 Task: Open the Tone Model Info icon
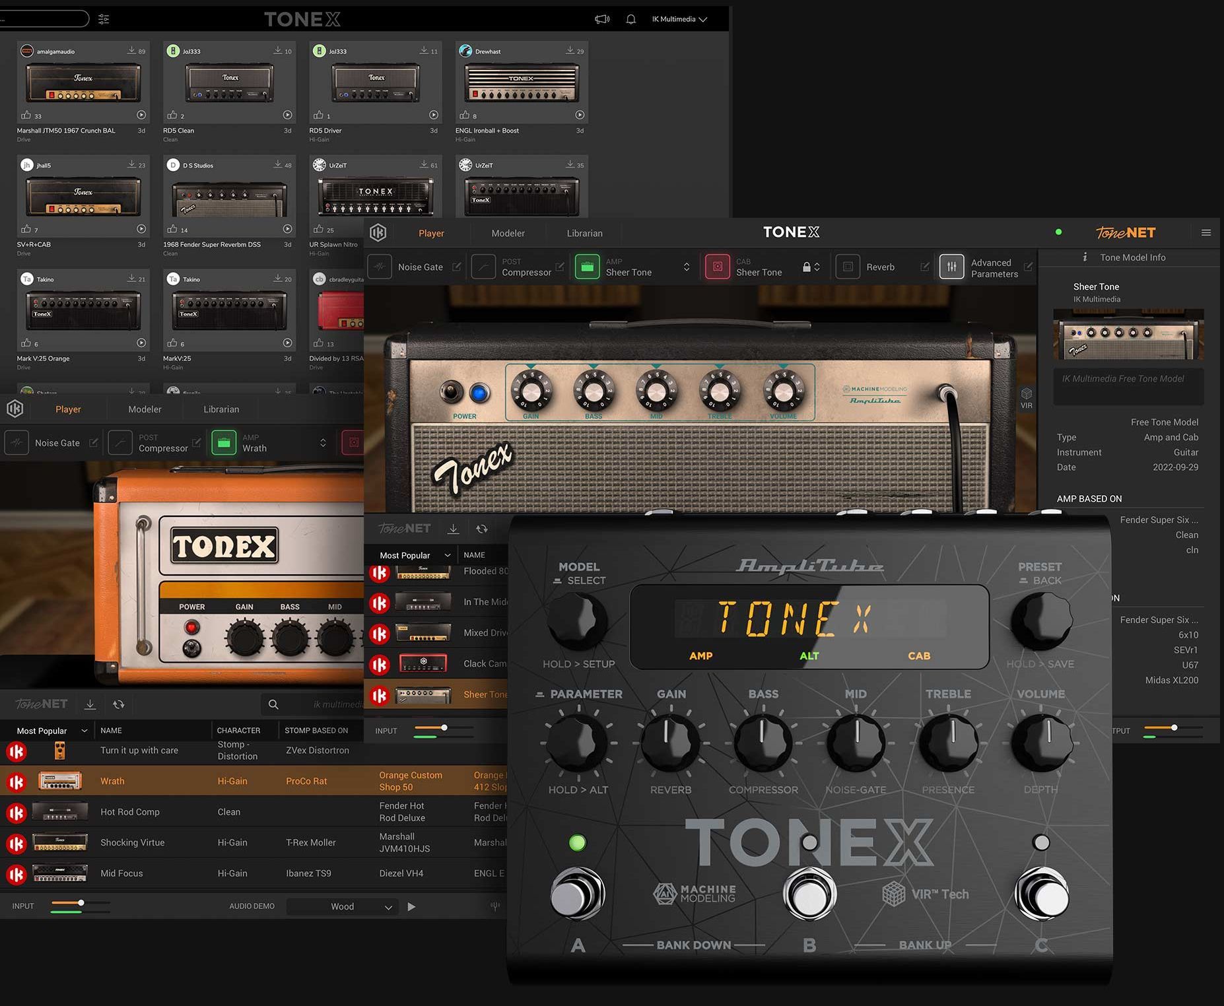1085,257
